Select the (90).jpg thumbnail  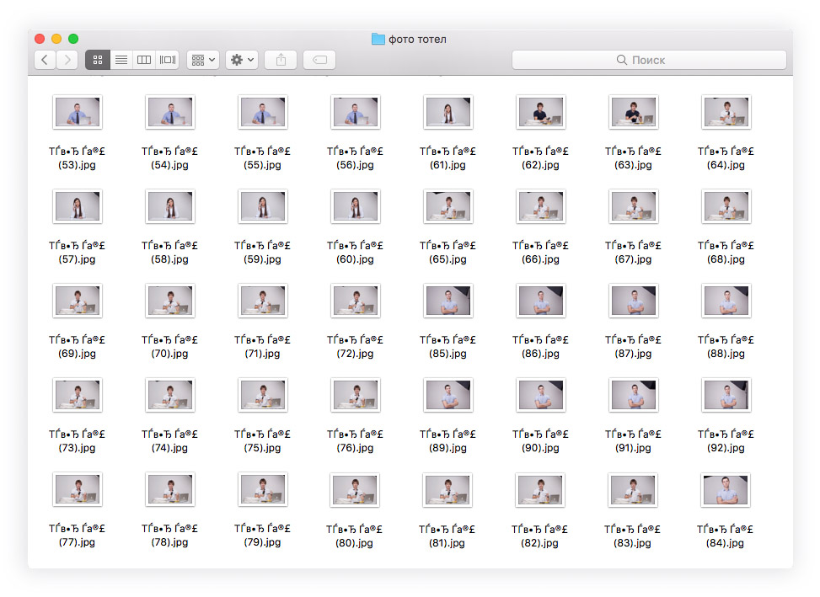click(541, 395)
